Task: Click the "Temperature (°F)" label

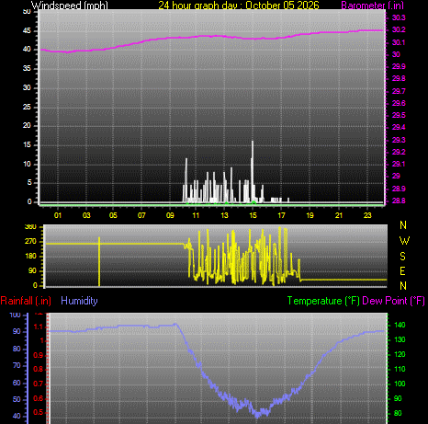Action: point(323,301)
